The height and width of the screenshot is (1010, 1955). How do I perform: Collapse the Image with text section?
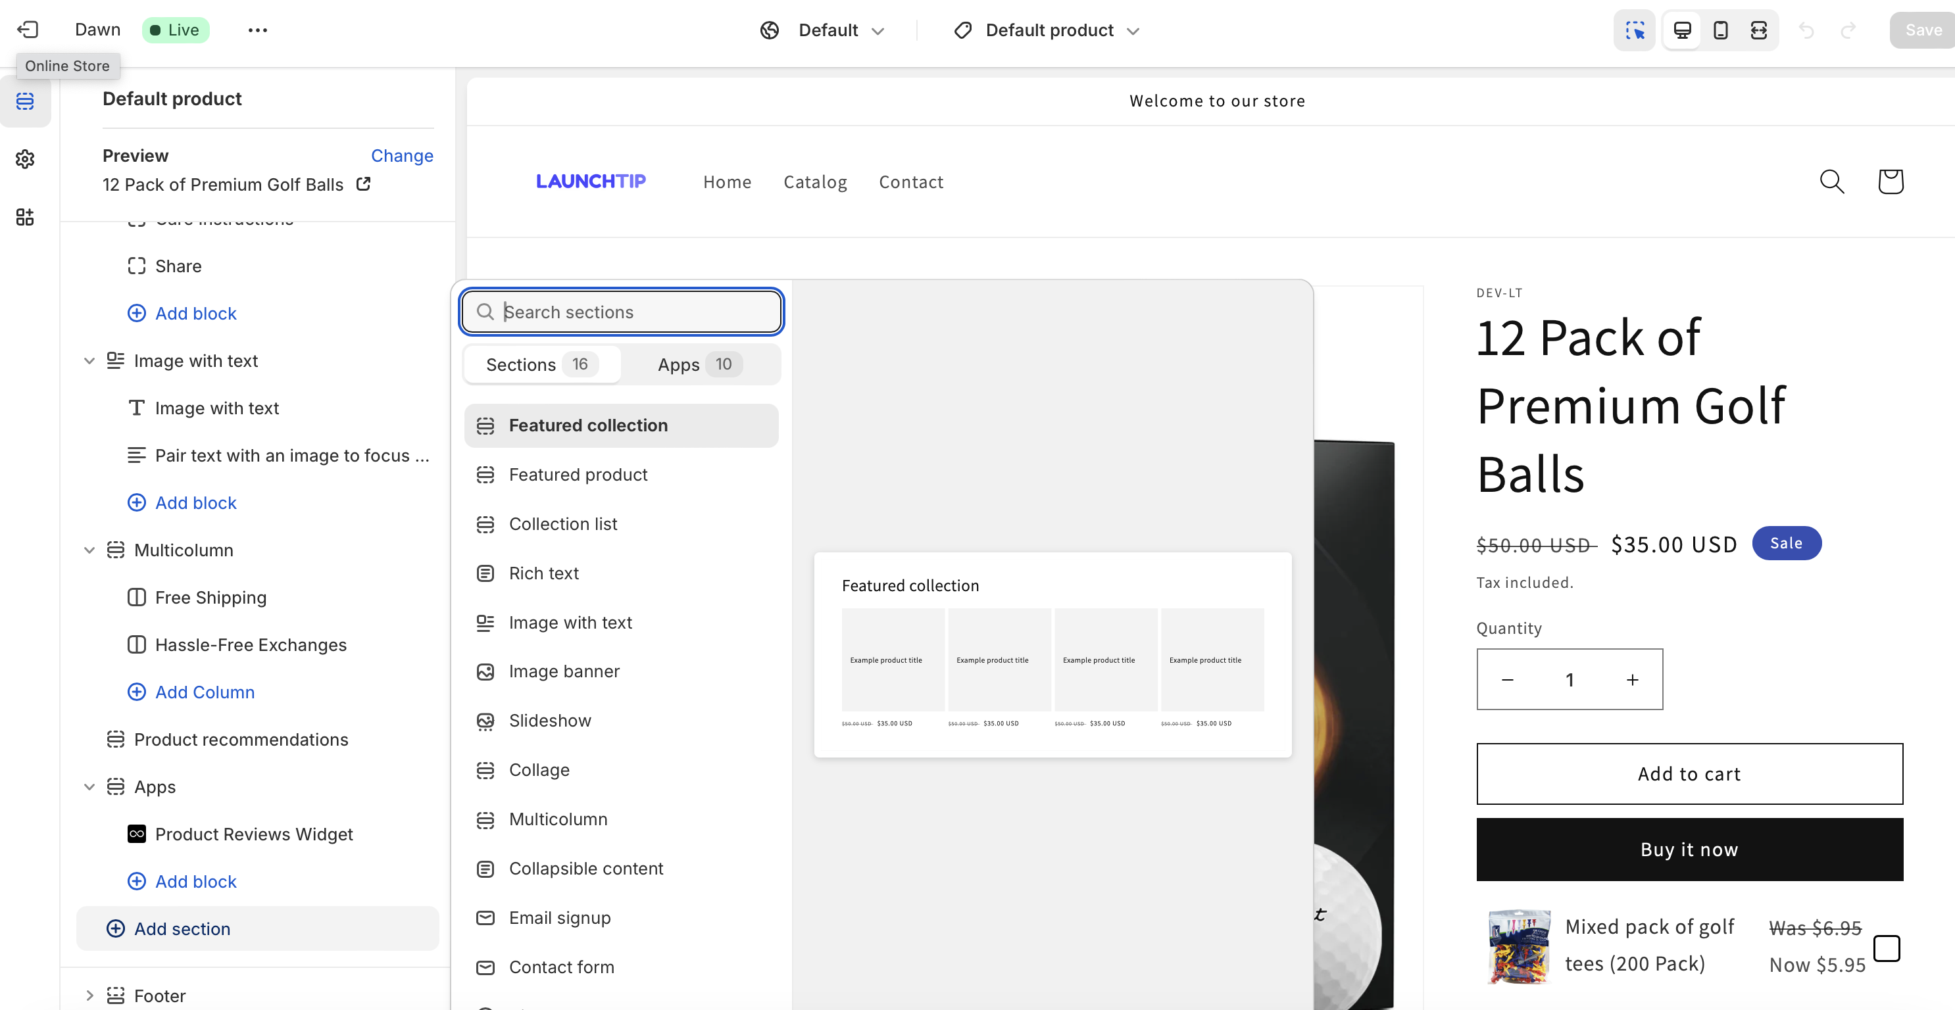click(x=89, y=360)
